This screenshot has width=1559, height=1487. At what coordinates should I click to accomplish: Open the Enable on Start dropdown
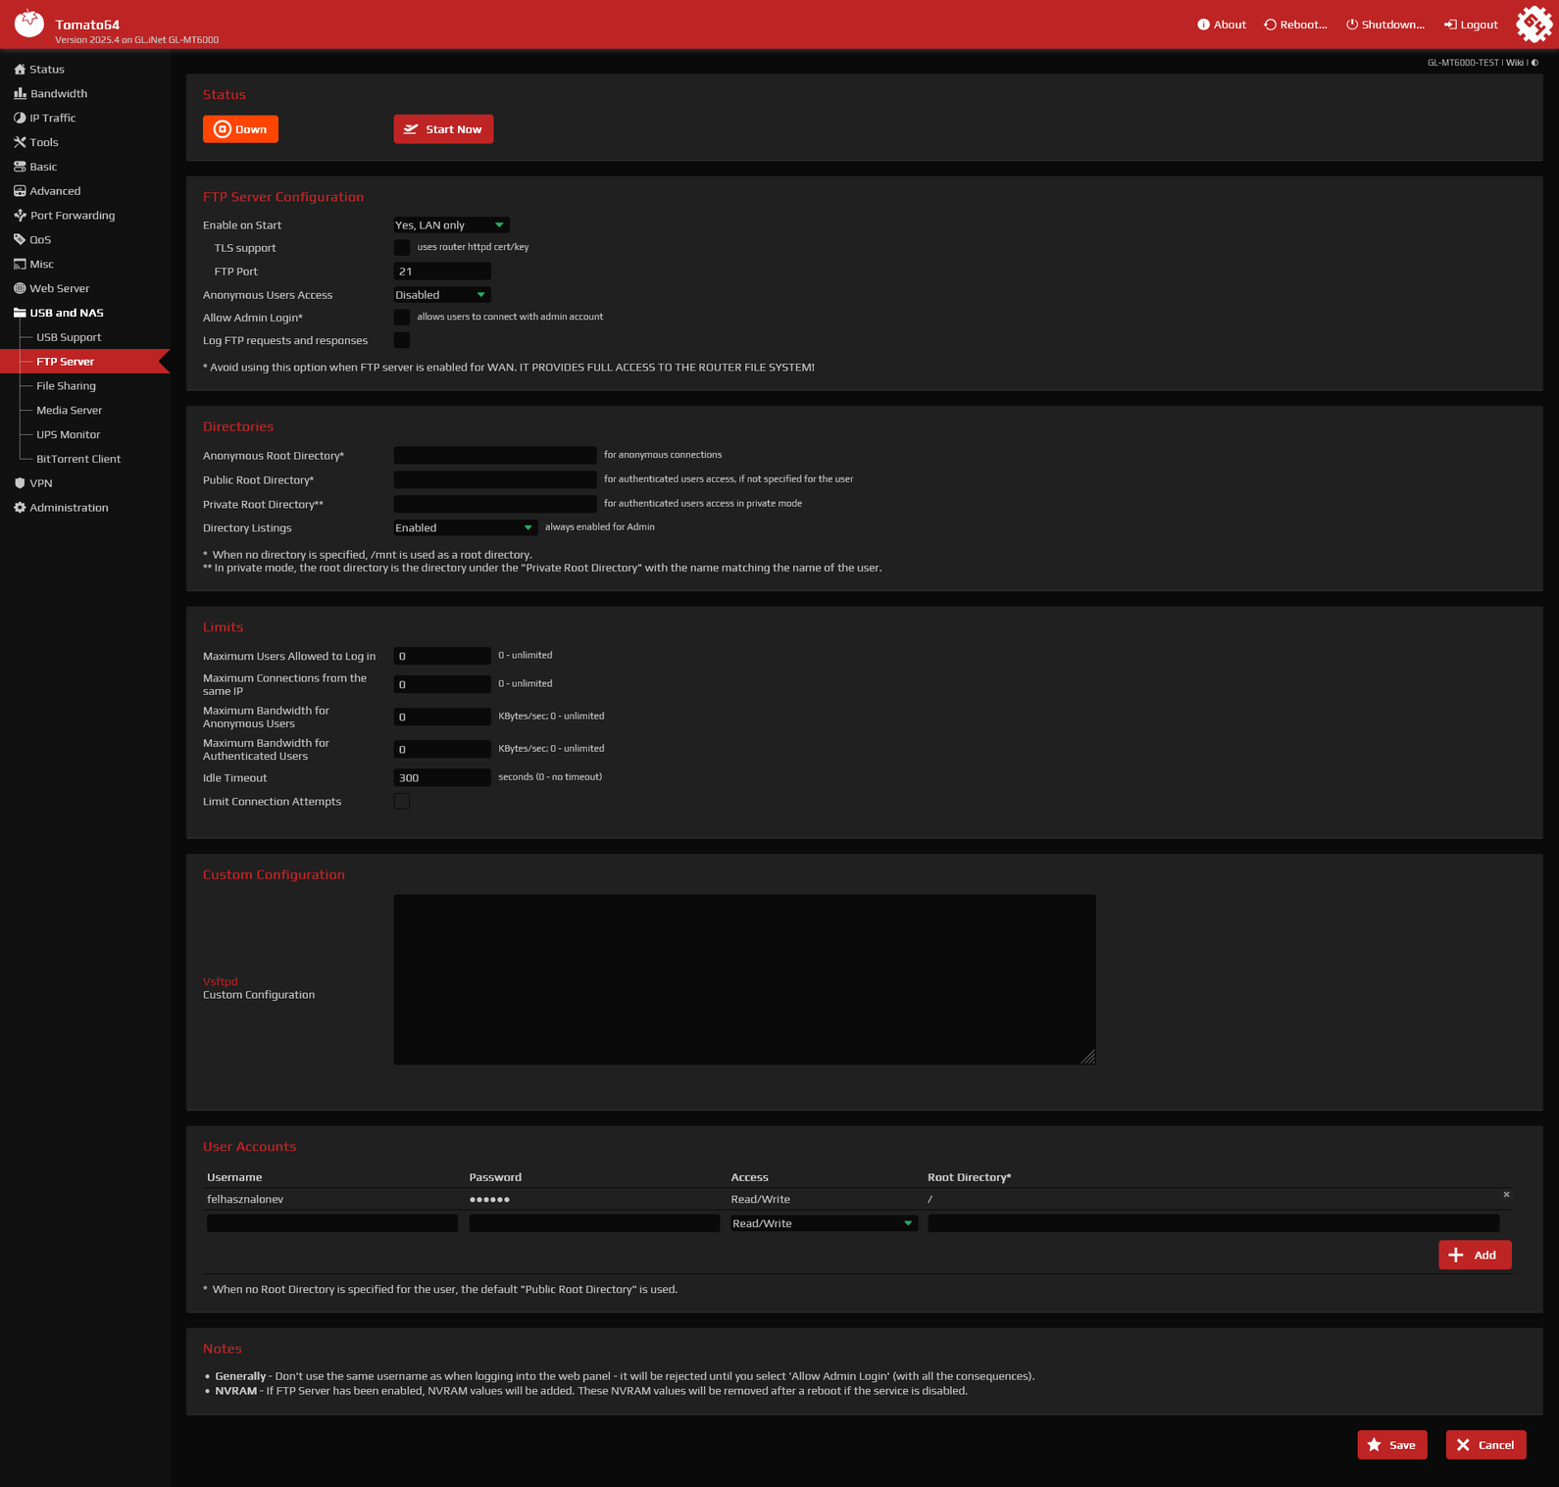tap(451, 225)
